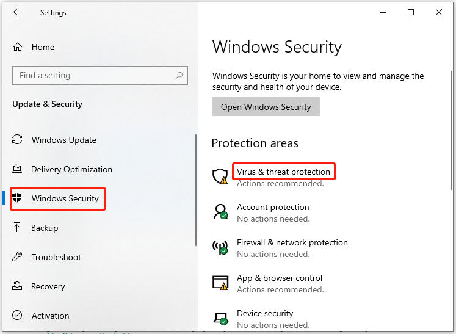Click the Windows Update refresh icon
This screenshot has width=456, height=334.
point(18,140)
